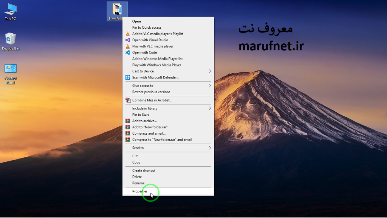Click the Visual Studio Code icon
This screenshot has height=218, width=387.
coord(128,52)
